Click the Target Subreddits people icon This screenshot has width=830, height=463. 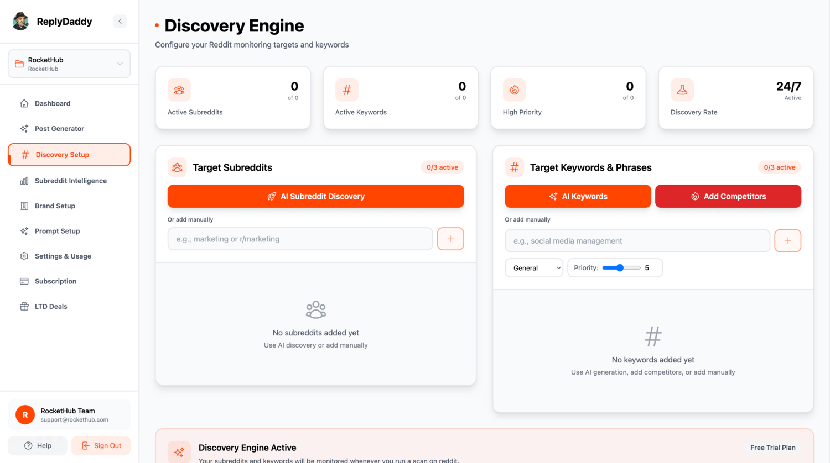click(x=177, y=167)
